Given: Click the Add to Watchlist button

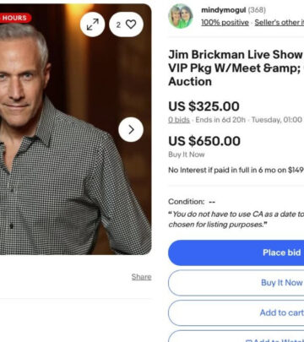Looking at the screenshot, I should [236, 336].
